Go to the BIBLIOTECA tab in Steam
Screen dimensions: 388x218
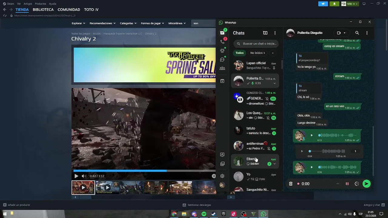click(43, 10)
